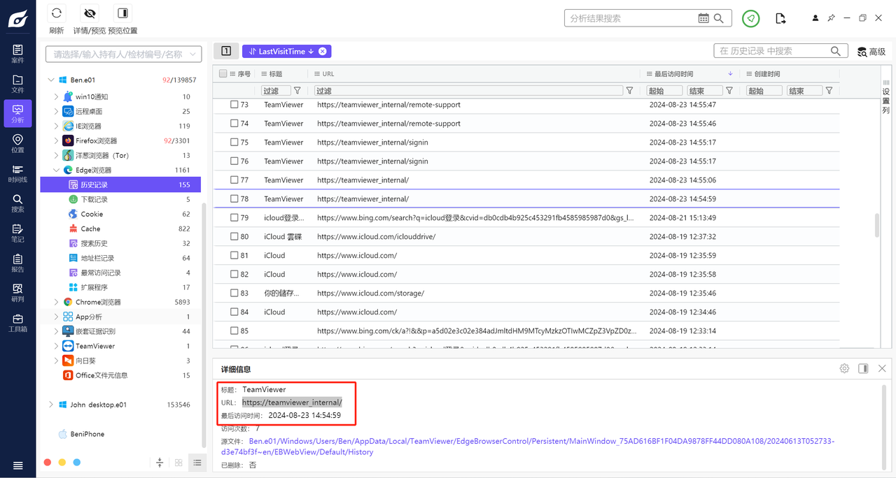Expand the TeamViewer tree node
Viewport: 896px width, 478px height.
57,347
